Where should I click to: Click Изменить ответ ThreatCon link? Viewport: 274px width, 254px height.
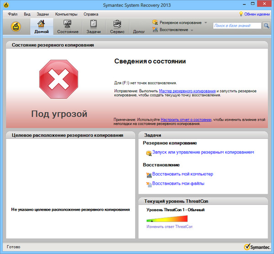coord(169,227)
